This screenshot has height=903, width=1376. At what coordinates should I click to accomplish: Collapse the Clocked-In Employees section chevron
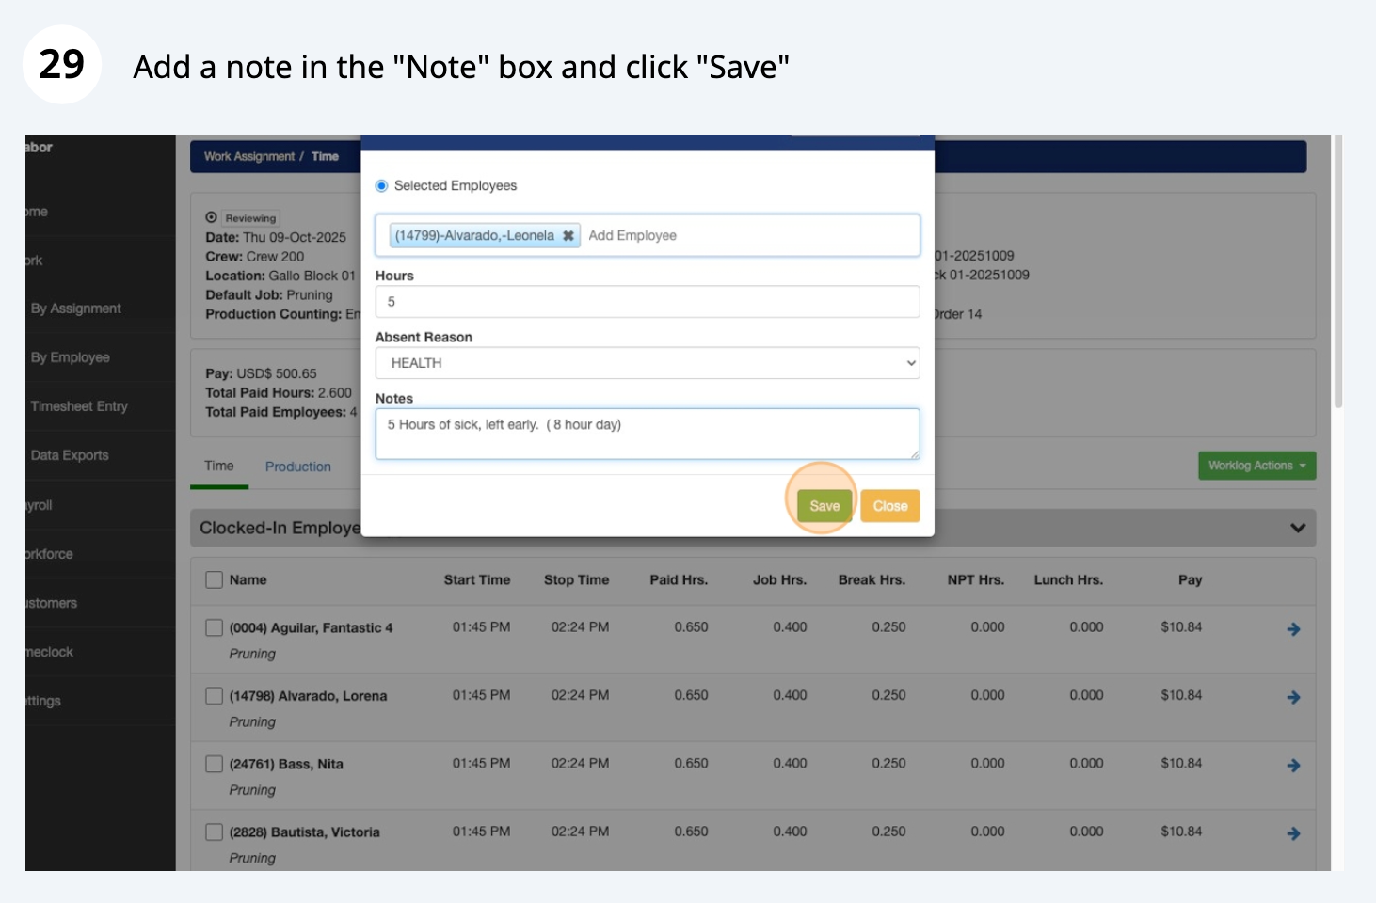click(x=1297, y=529)
